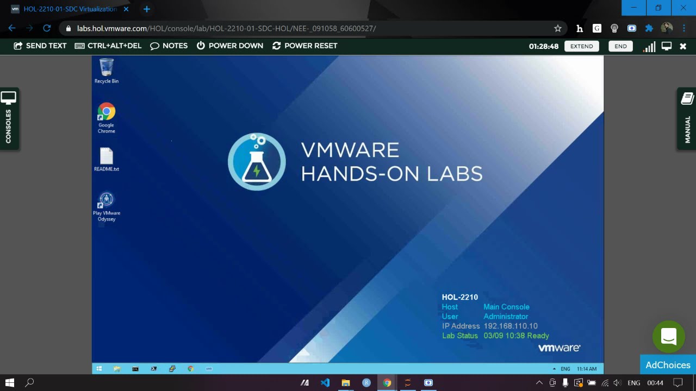
Task: Open Windows search on host taskbar
Action: click(30, 383)
